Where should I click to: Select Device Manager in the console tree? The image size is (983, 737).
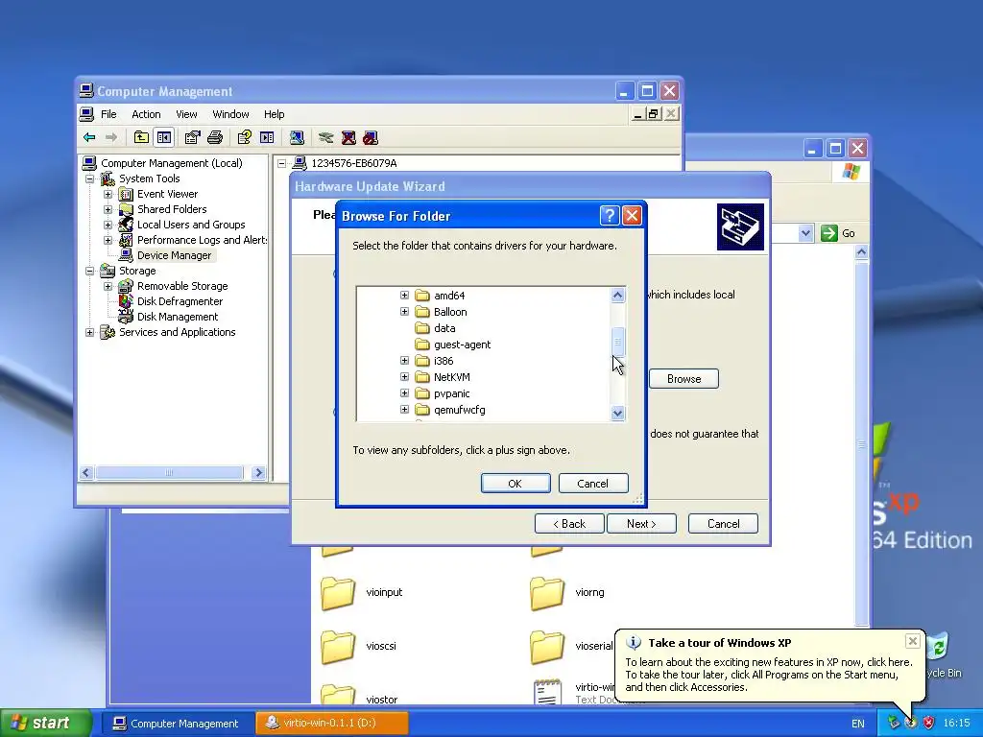[x=175, y=255]
